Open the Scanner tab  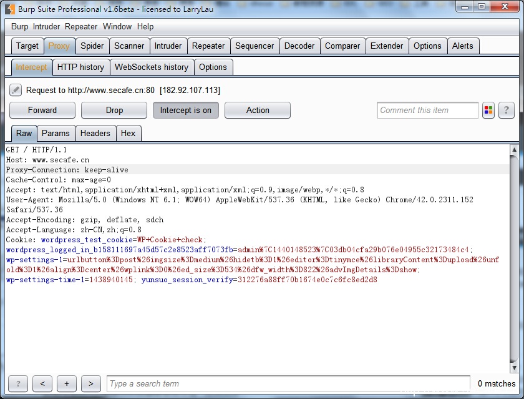[129, 46]
